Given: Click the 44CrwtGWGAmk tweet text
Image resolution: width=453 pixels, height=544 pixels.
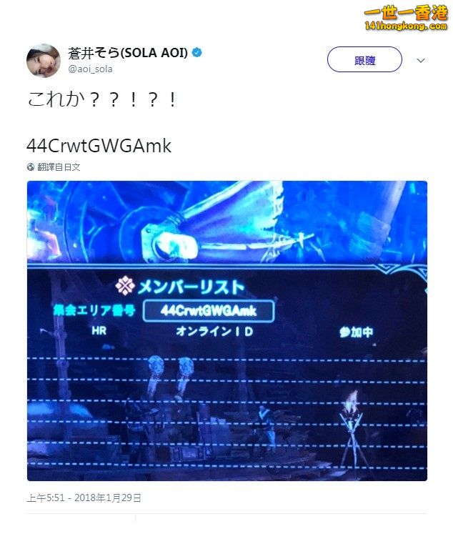Looking at the screenshot, I should tap(99, 146).
